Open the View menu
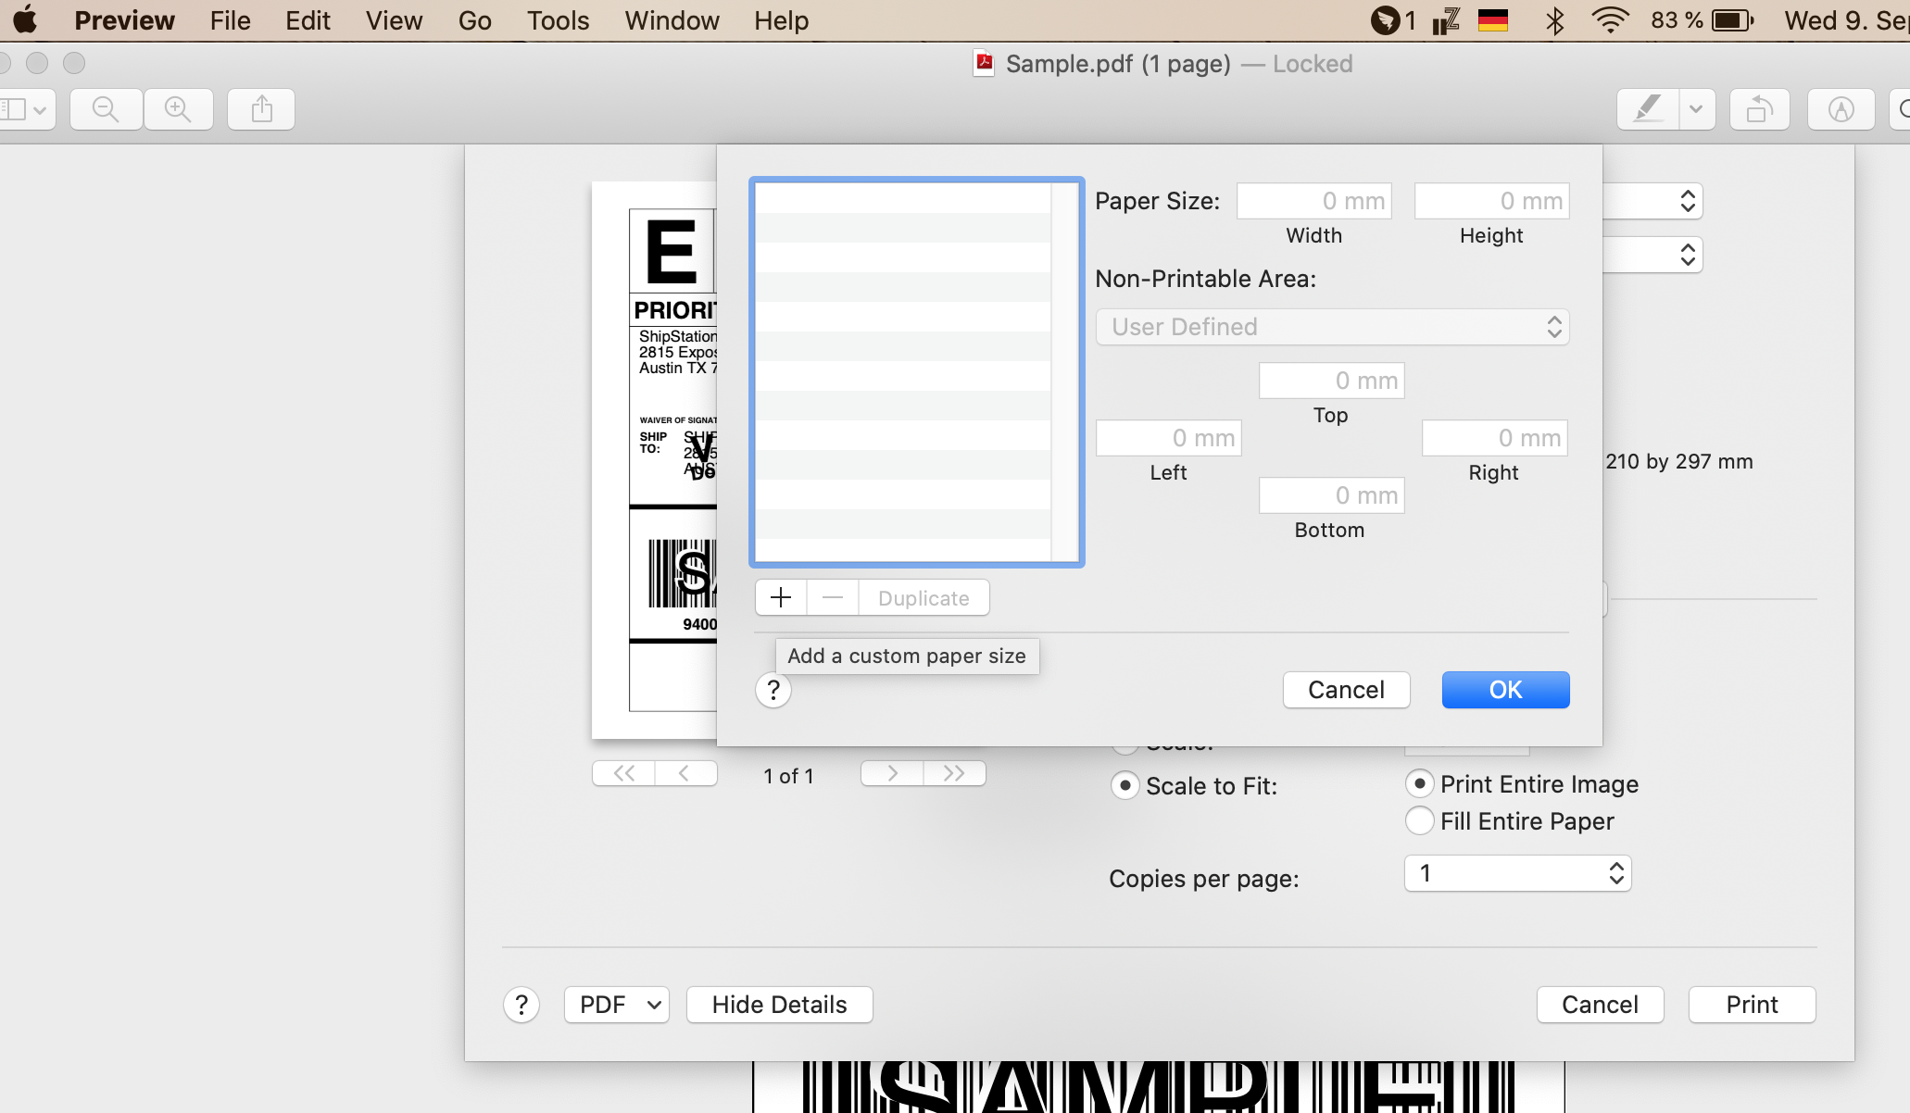 [x=394, y=20]
